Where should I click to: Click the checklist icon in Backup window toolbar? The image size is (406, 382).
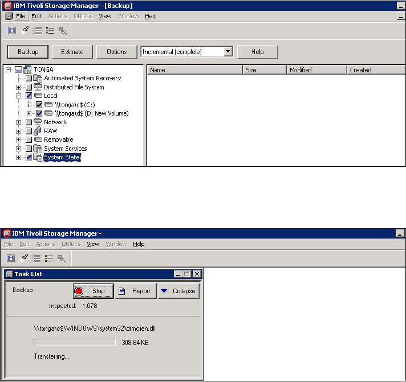37,31
